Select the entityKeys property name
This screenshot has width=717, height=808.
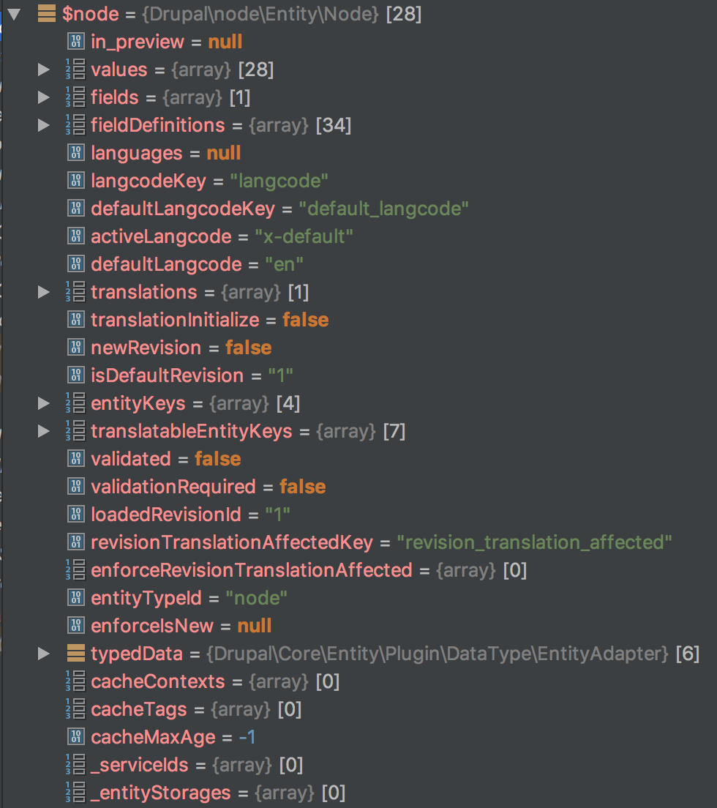(x=138, y=404)
